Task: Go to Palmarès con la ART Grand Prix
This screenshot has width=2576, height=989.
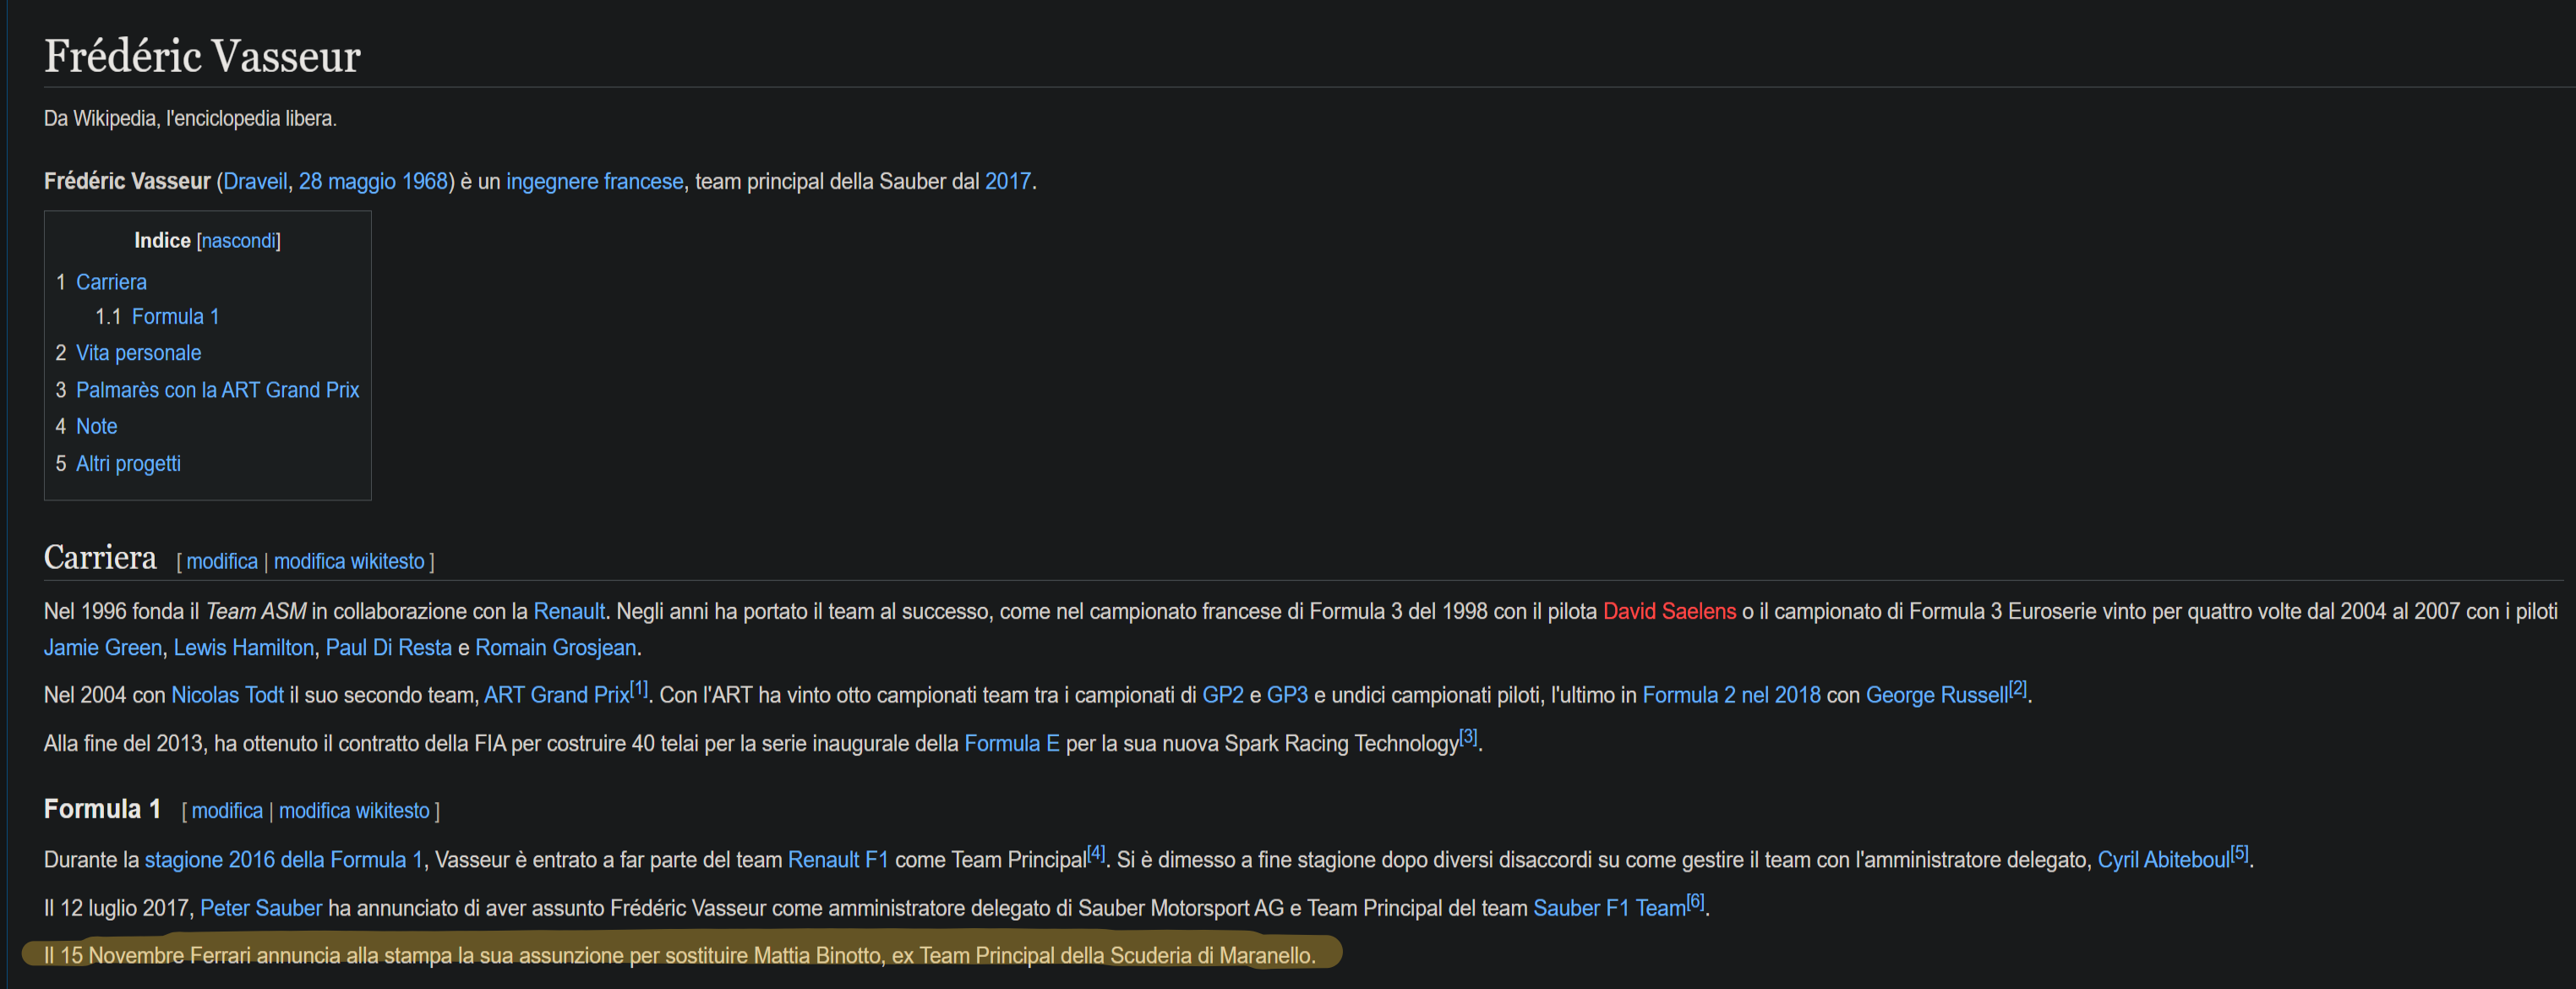Action: pyautogui.click(x=217, y=390)
